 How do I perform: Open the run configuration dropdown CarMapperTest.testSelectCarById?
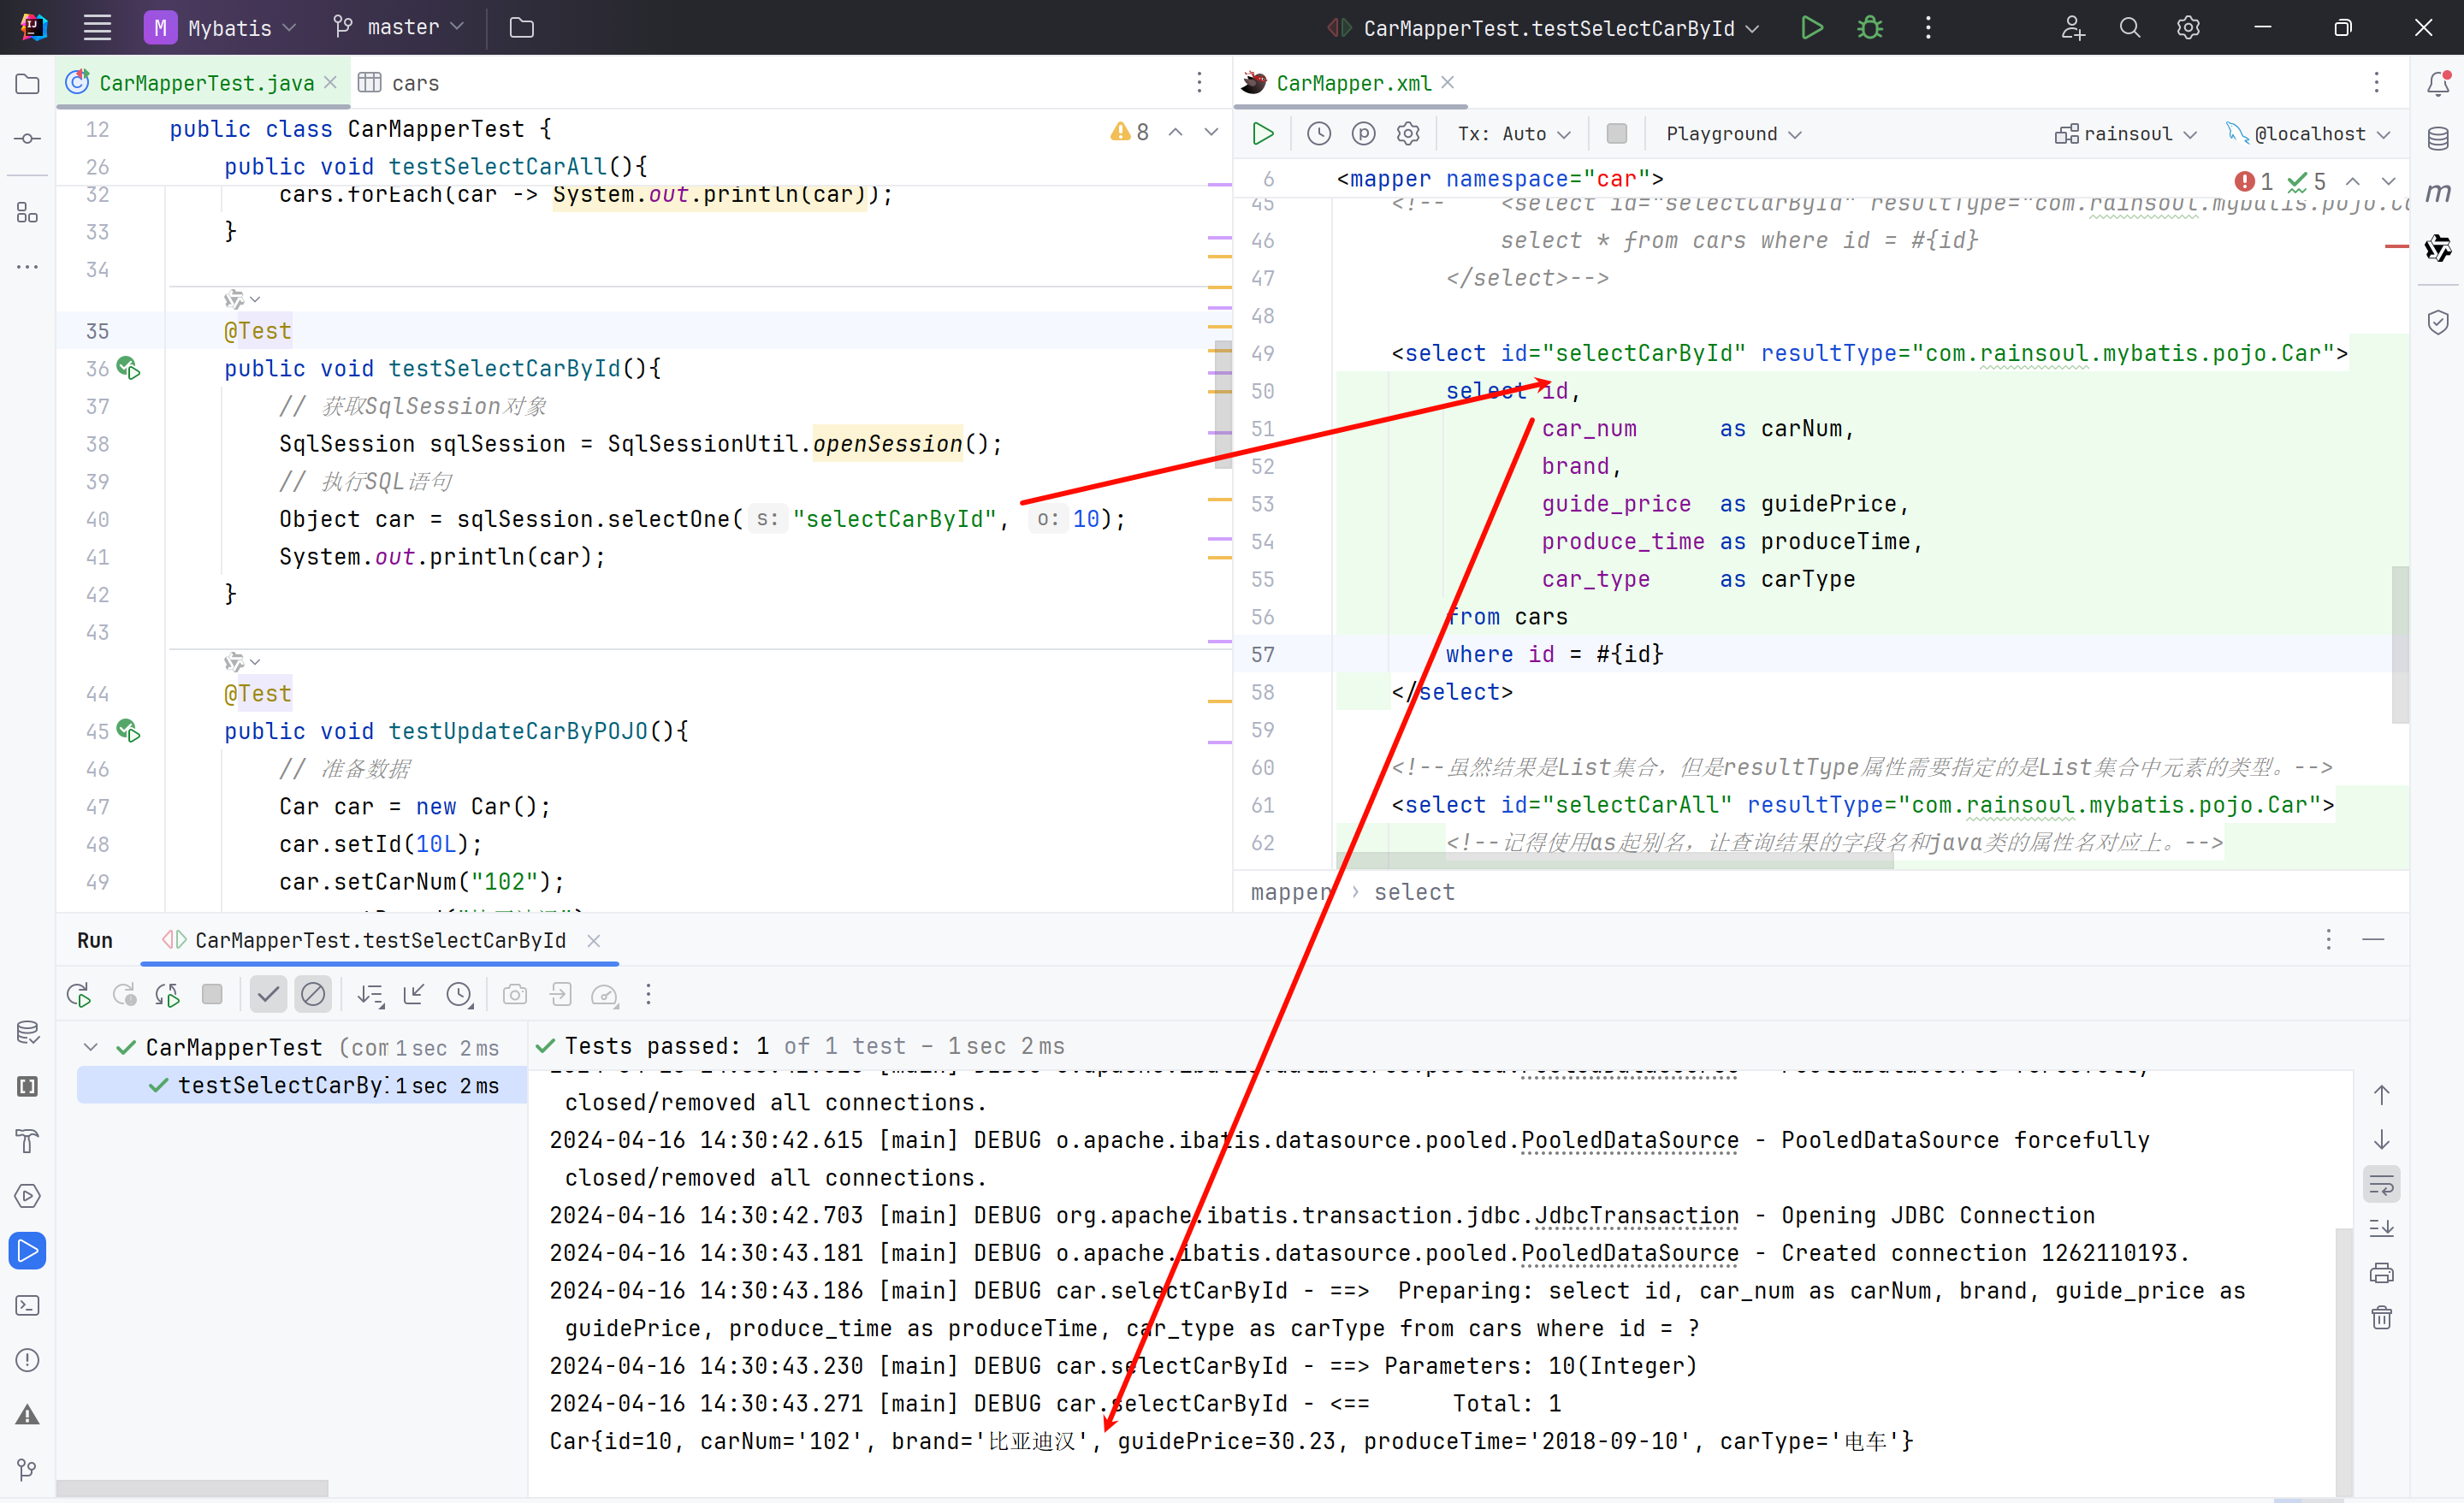(x=1544, y=28)
